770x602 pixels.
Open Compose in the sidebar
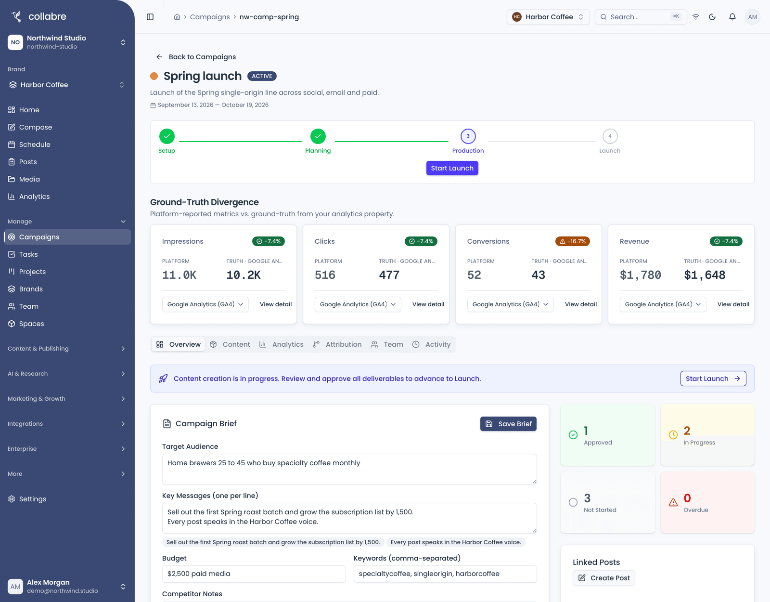coord(67,127)
